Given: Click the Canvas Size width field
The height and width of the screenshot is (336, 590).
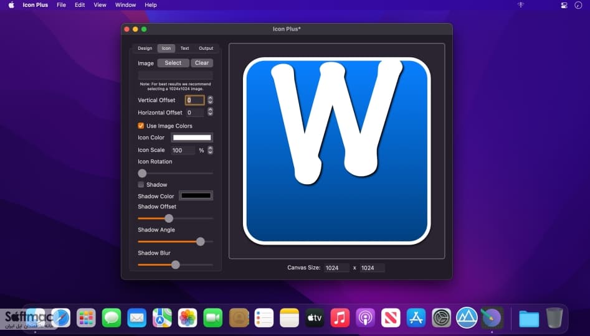Looking at the screenshot, I should 337,268.
